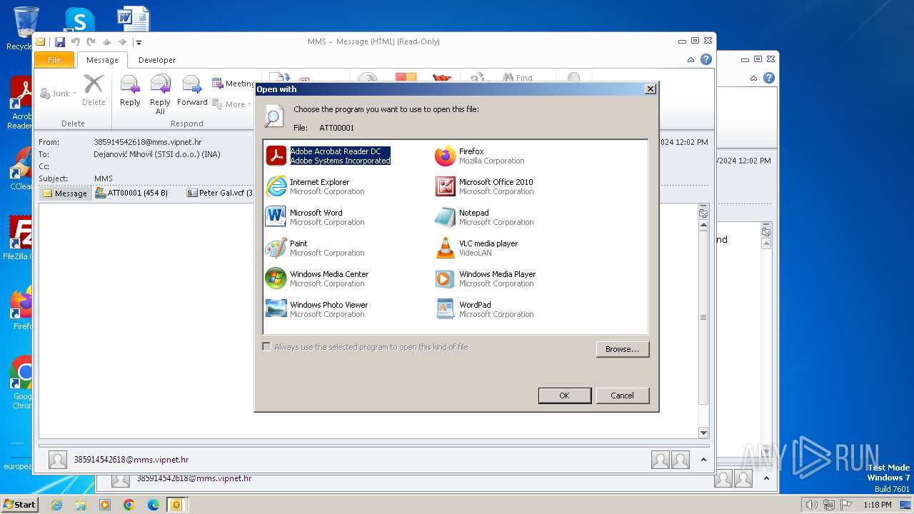The width and height of the screenshot is (914, 514).
Task: Pick Microsoft Office 2010 from the list
Action: click(x=484, y=186)
